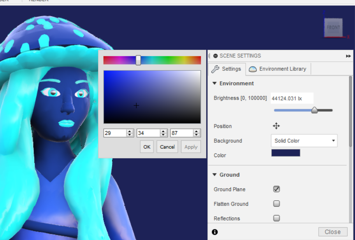Collapse the Environment section
Viewport: 355px width, 240px height.
(x=214, y=83)
